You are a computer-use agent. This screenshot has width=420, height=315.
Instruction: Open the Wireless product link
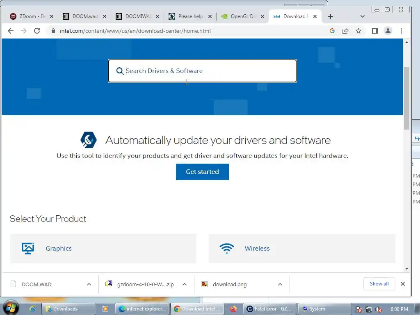[257, 248]
